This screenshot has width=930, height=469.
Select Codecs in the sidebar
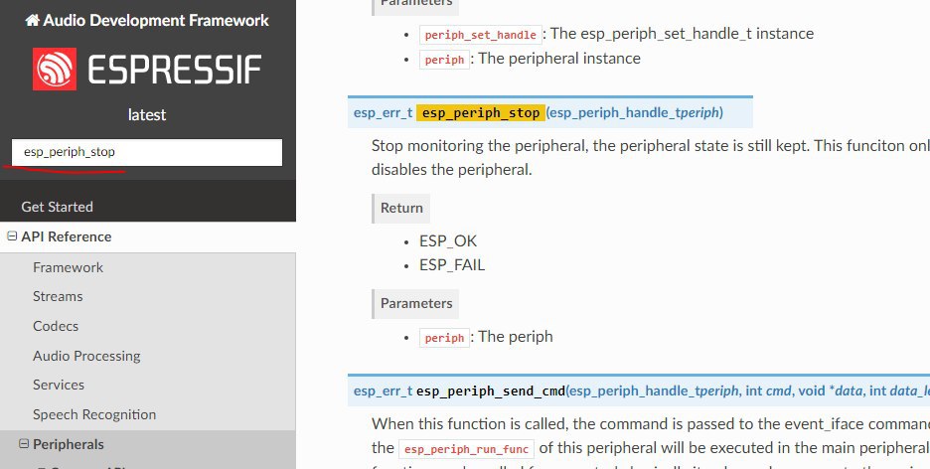click(x=57, y=326)
